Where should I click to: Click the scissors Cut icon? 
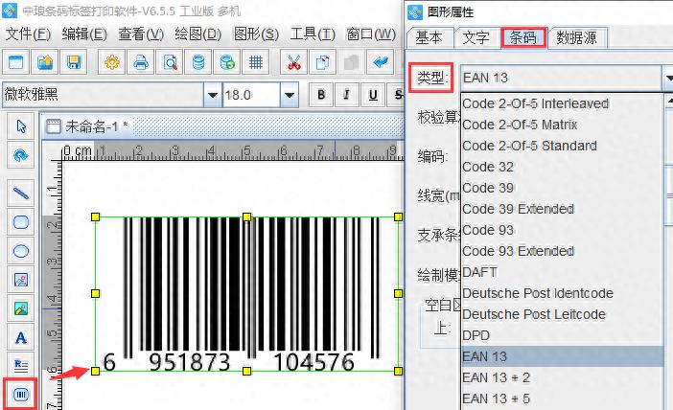294,63
